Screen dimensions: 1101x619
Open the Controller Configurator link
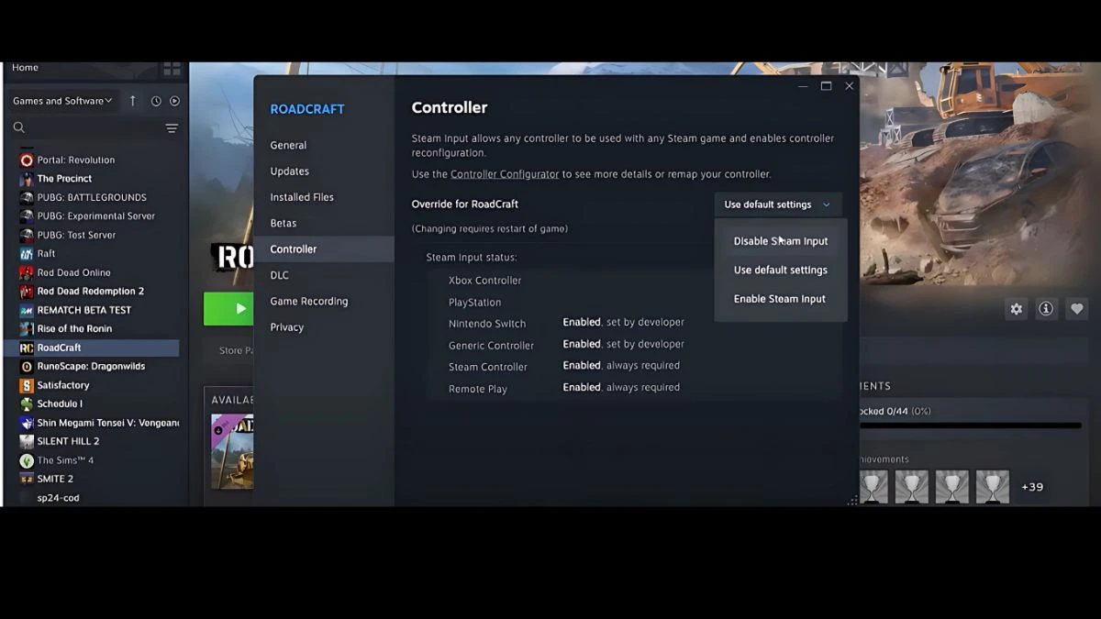(x=505, y=174)
